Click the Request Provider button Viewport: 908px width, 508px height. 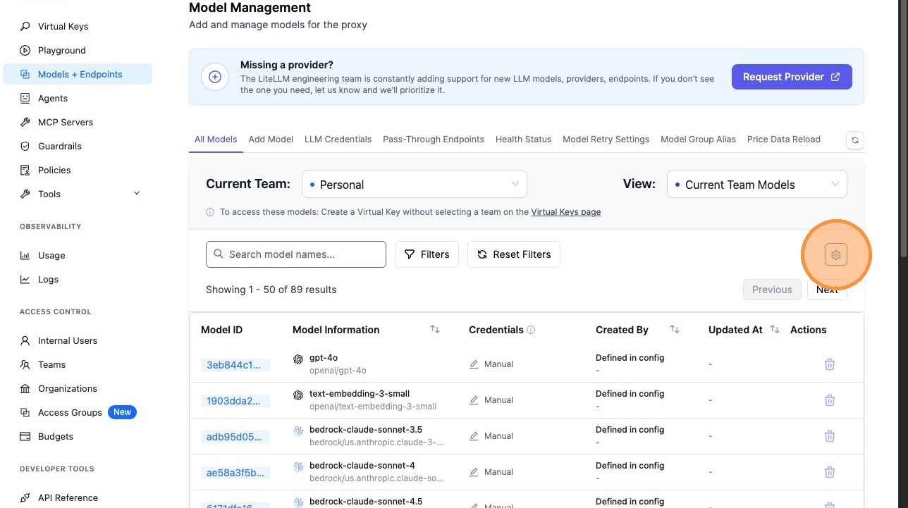pos(792,77)
